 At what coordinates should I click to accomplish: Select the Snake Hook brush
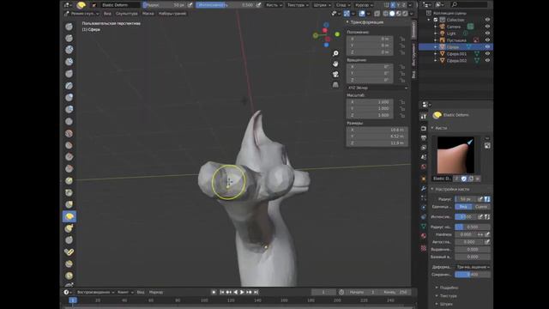69,228
